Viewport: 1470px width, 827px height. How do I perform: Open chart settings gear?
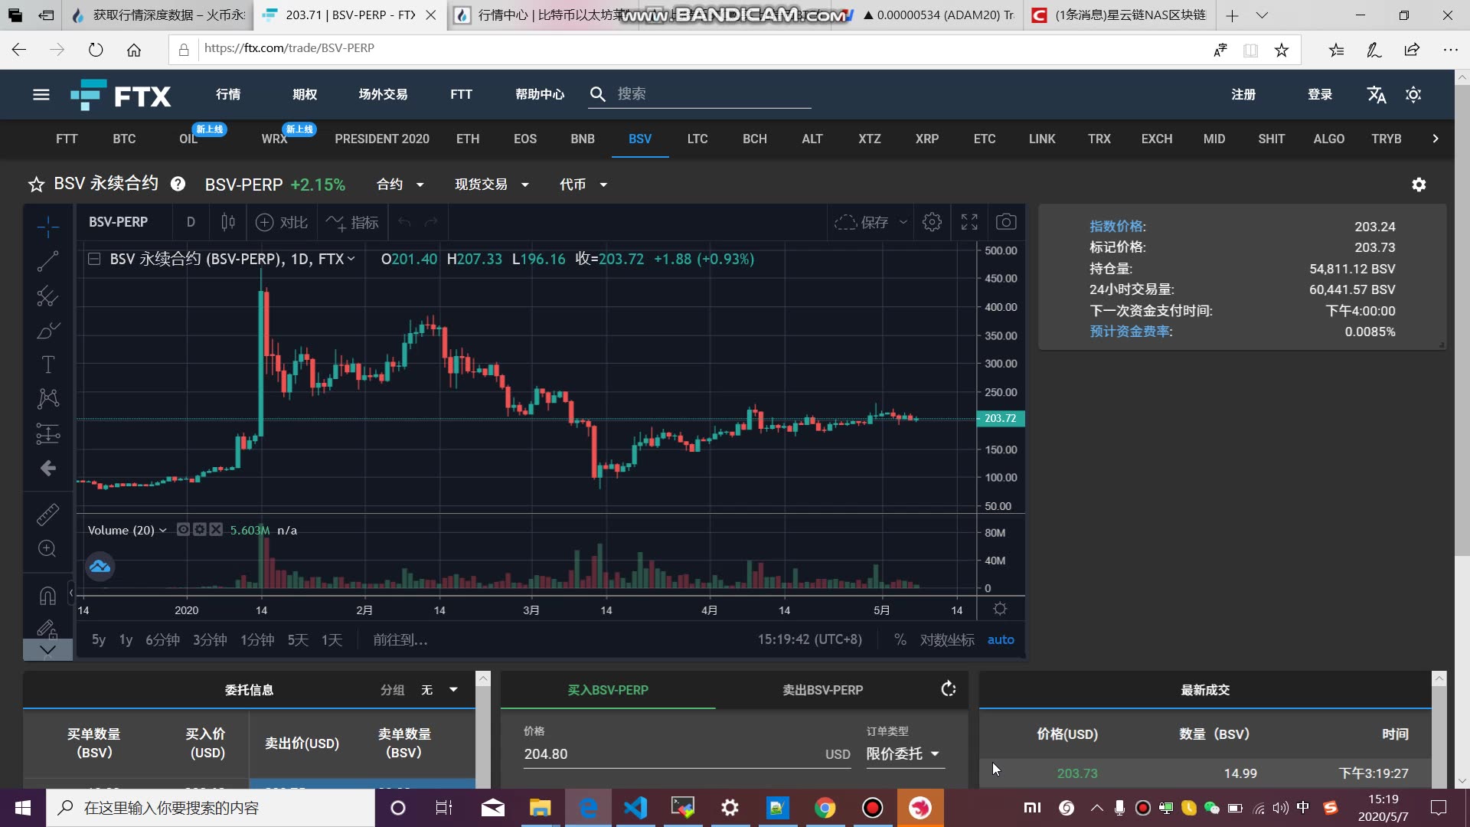[932, 222]
